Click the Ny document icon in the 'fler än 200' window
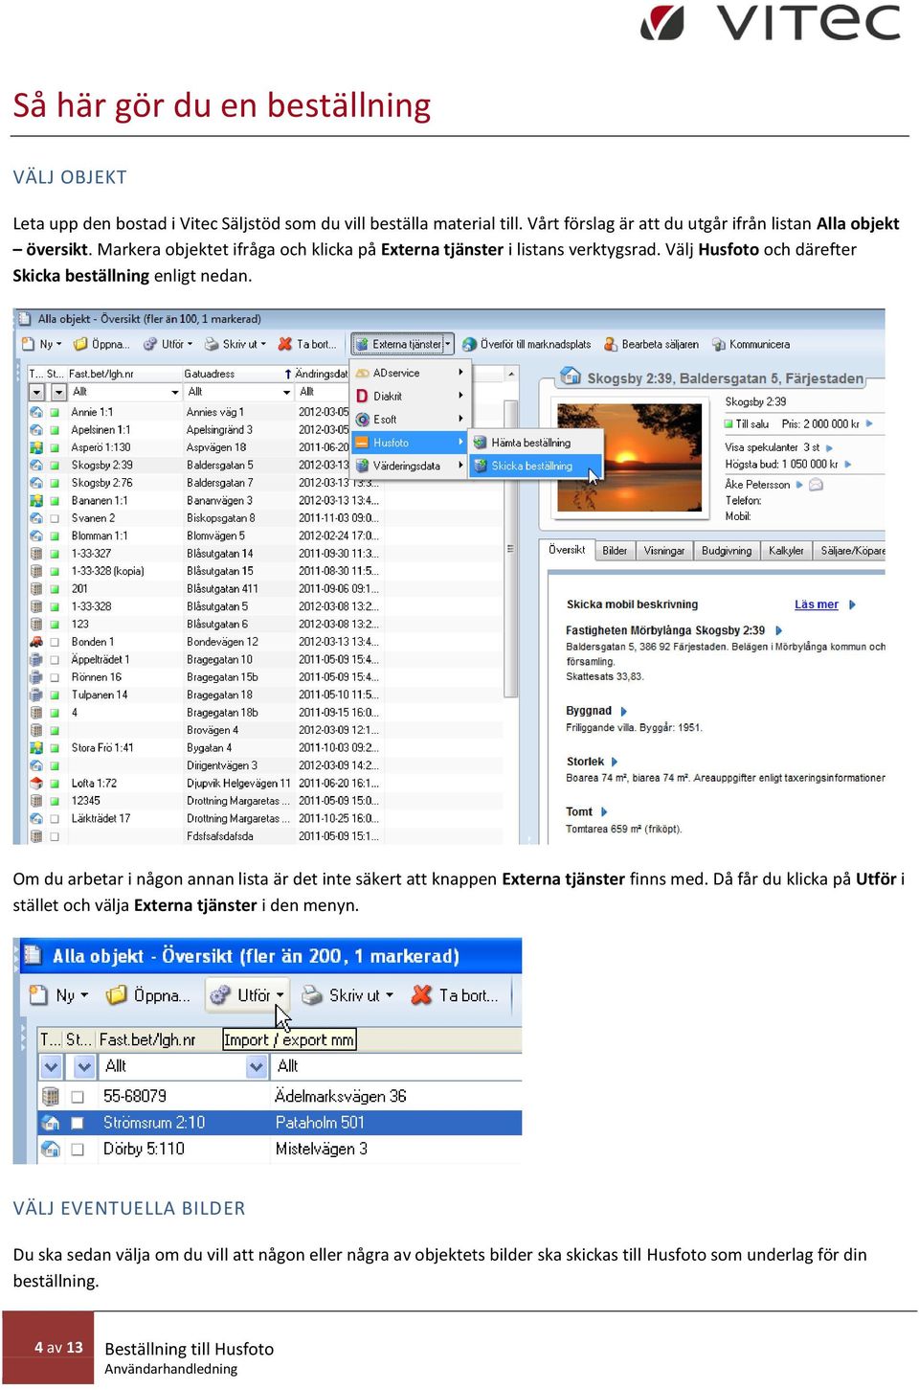Viewport: 919px width, 1390px height. (x=38, y=995)
